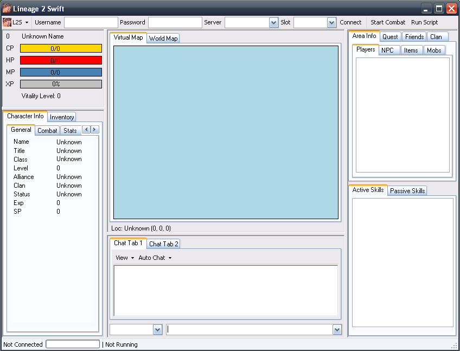Expand the chat channel combo box
This screenshot has height=351, width=460.
(x=157, y=330)
